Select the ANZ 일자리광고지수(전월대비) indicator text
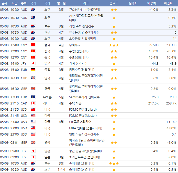The width and height of the screenshot is (178, 173). (86, 18)
